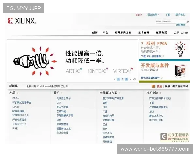This screenshot has width=196, height=157.
Task: Select banner slide 1
Action: click(x=119, y=79)
